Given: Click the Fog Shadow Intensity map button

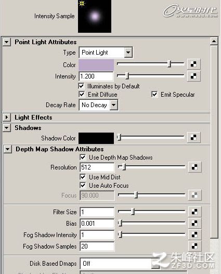Looking at the screenshot, I should [x=195, y=234].
